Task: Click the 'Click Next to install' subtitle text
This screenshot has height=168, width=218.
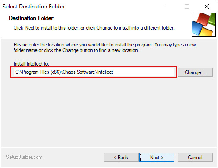Action: click(94, 28)
